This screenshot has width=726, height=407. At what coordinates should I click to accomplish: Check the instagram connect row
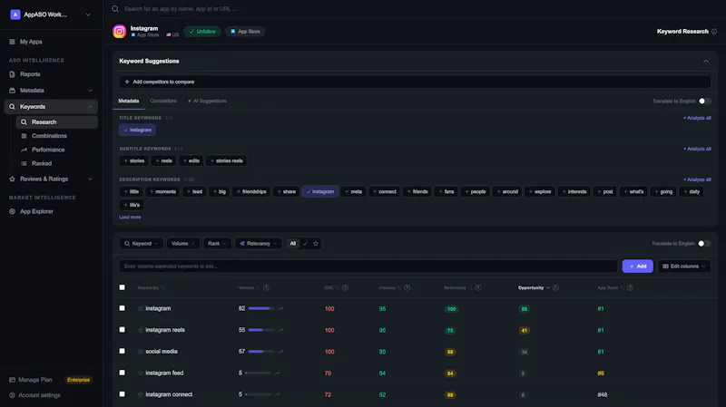(123, 394)
